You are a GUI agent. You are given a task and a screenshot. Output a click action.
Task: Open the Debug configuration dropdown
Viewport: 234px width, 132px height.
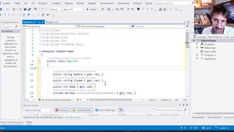click(x=56, y=9)
